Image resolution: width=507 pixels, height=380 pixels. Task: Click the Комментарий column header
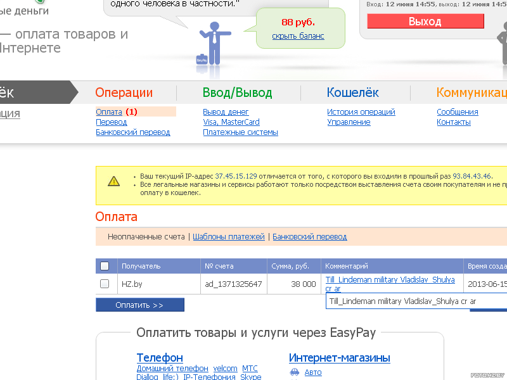(346, 266)
